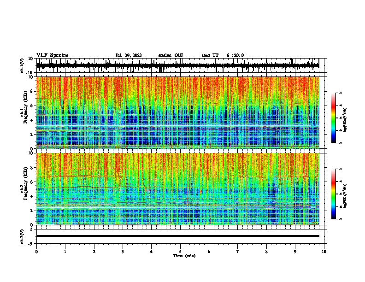
Task: Select the date label "Jul 29, 2023"
Action: (129, 55)
